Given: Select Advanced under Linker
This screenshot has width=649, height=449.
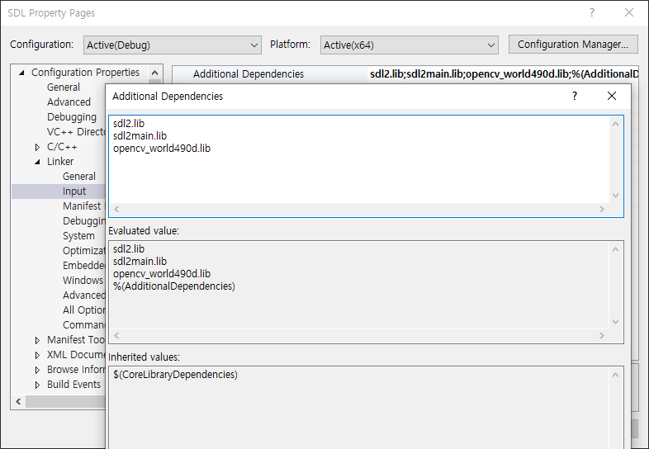Looking at the screenshot, I should click(84, 295).
